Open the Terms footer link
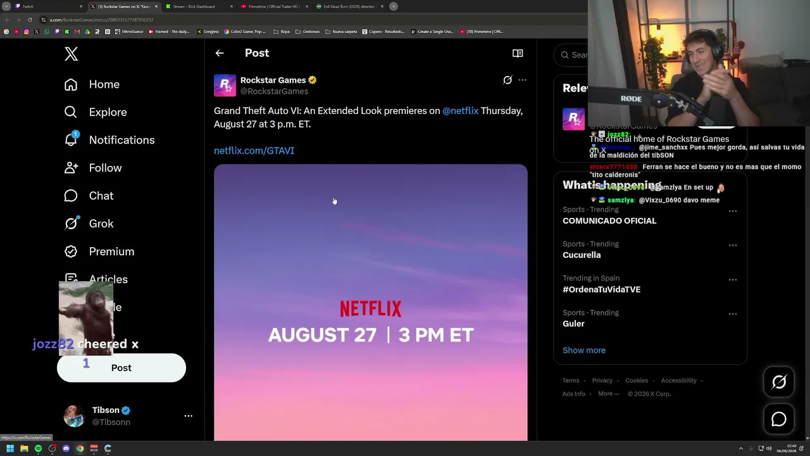Viewport: 810px width, 456px height. (x=571, y=381)
